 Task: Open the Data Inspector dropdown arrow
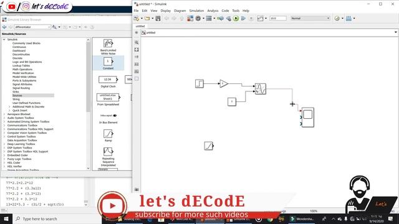(x=266, y=18)
